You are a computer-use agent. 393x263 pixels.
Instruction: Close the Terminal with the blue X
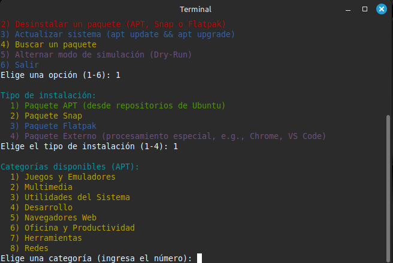(382, 9)
